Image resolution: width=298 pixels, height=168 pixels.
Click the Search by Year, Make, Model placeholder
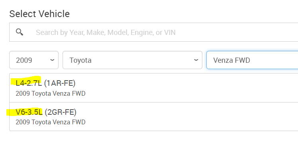point(106,33)
